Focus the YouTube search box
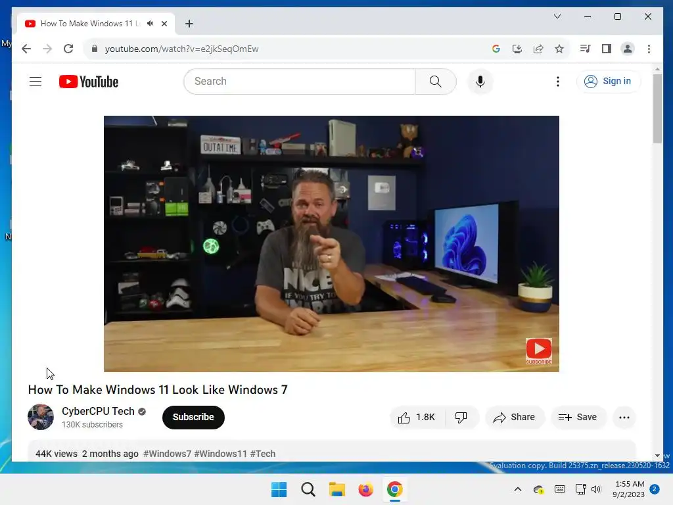The width and height of the screenshot is (673, 505). [x=300, y=82]
